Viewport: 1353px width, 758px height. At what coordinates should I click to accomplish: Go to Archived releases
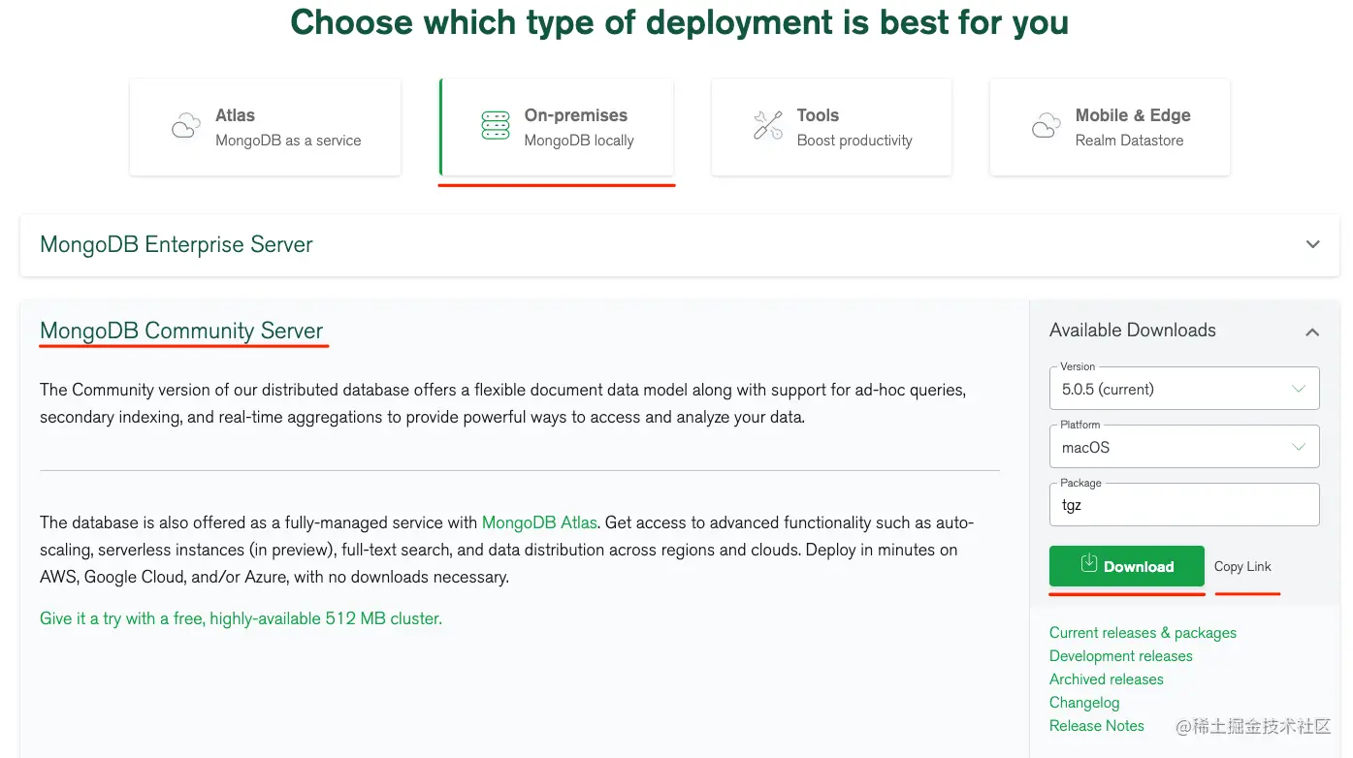coord(1106,679)
